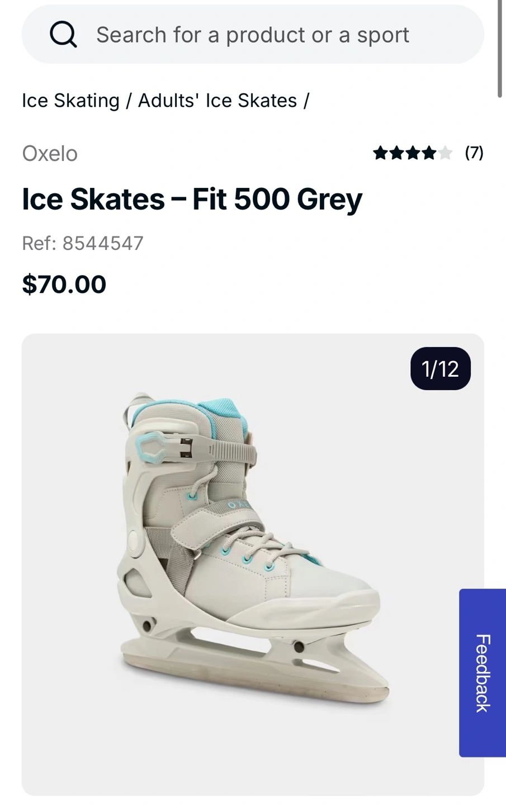506x805 pixels.
Task: Click the fourth filled rating star
Action: (x=429, y=153)
